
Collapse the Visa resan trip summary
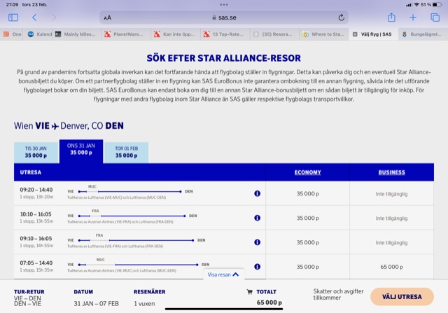(x=223, y=274)
